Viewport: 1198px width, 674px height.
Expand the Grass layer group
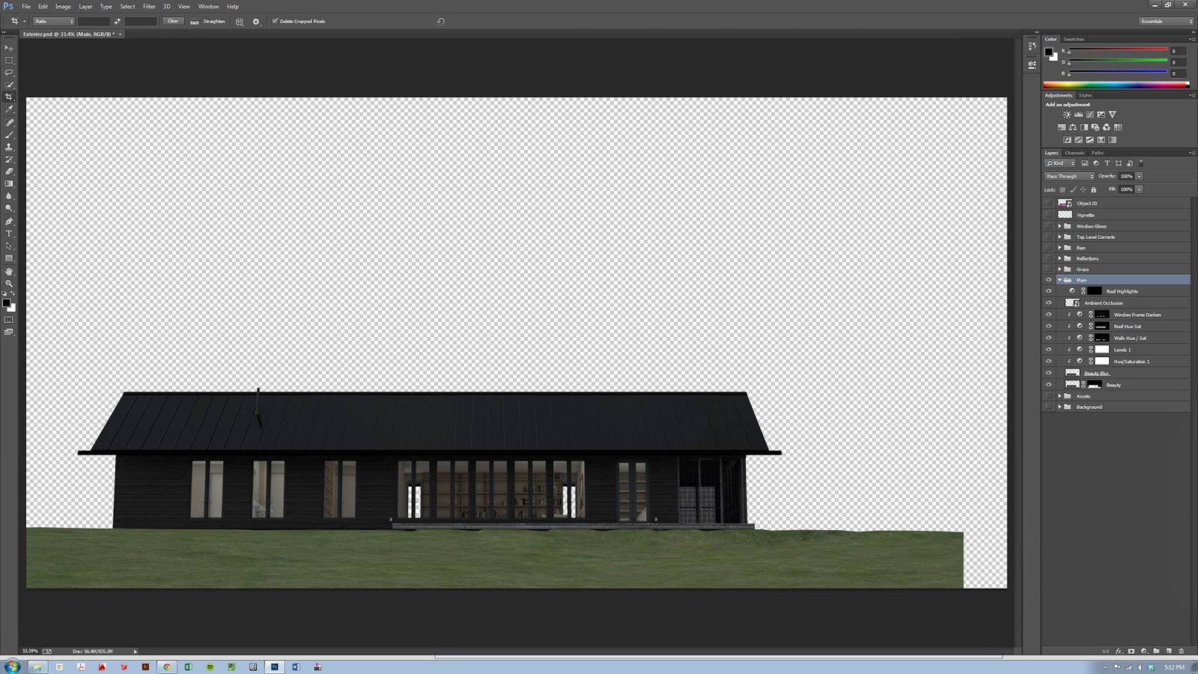coord(1060,269)
